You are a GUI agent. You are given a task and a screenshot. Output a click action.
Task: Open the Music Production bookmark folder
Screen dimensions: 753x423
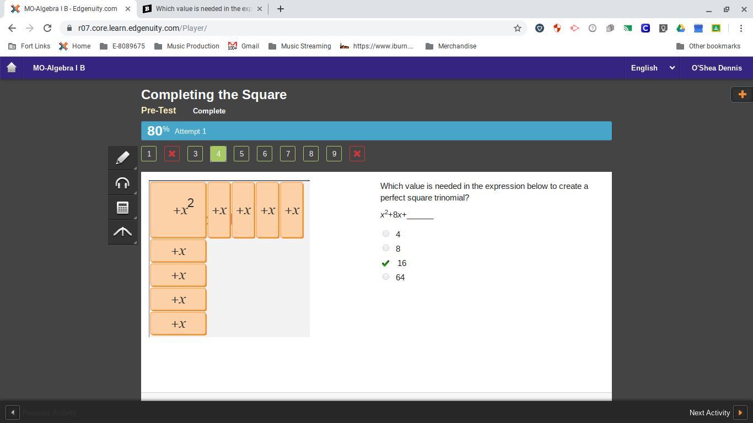click(x=186, y=46)
